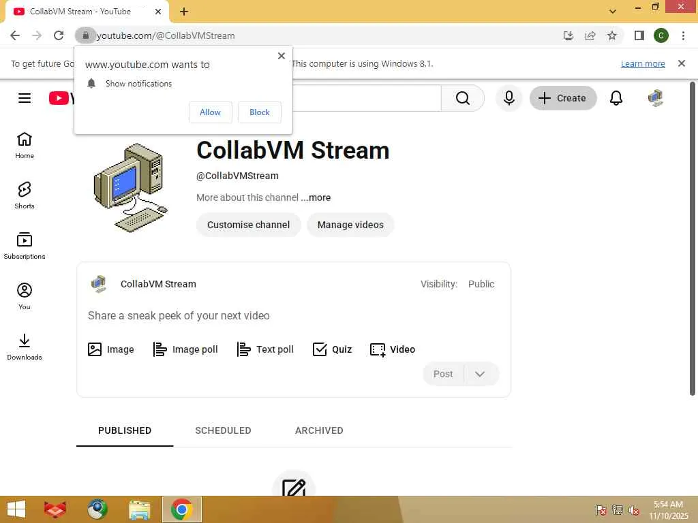Open Chrome three-dot menu

(683, 35)
